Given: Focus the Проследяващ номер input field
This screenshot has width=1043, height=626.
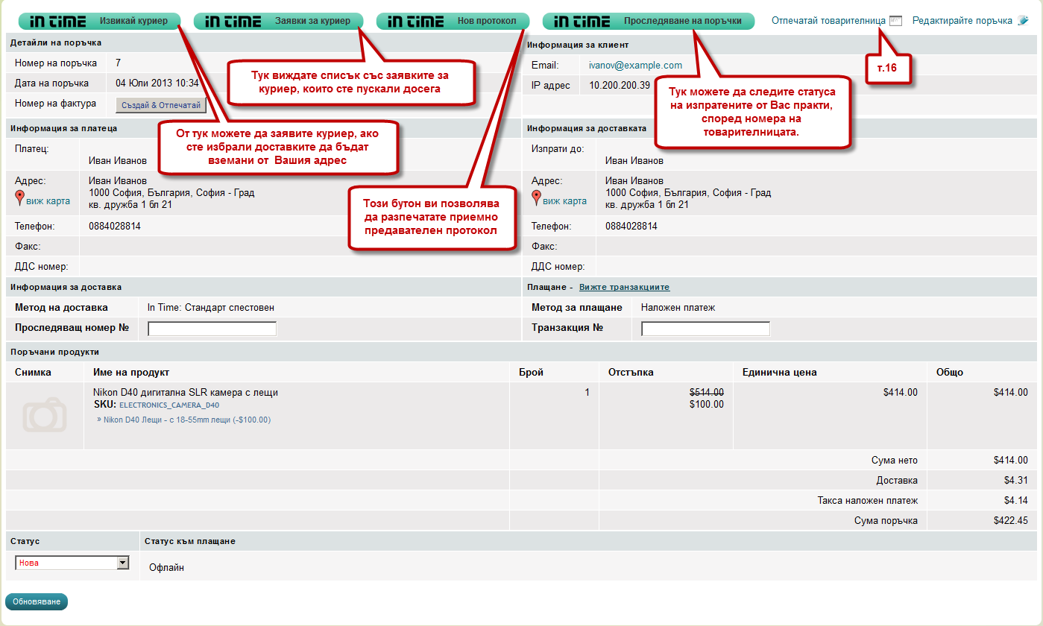Looking at the screenshot, I should coord(212,329).
